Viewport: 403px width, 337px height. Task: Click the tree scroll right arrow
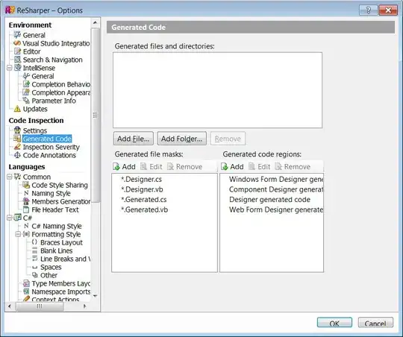click(x=85, y=306)
